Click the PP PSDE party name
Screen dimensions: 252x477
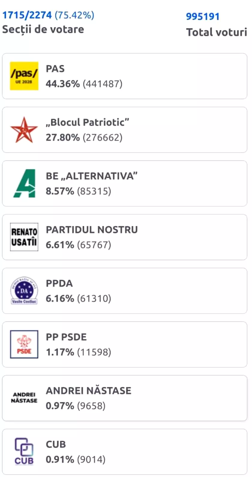pos(66,337)
